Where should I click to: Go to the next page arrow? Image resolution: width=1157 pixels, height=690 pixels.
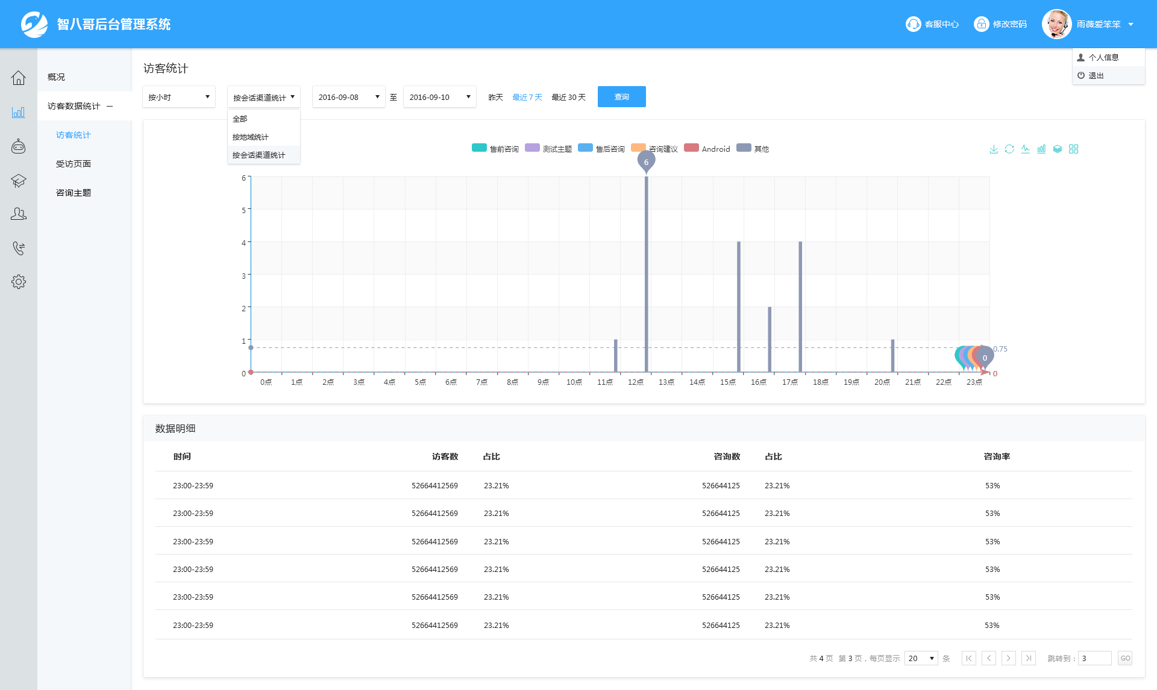coord(1009,658)
